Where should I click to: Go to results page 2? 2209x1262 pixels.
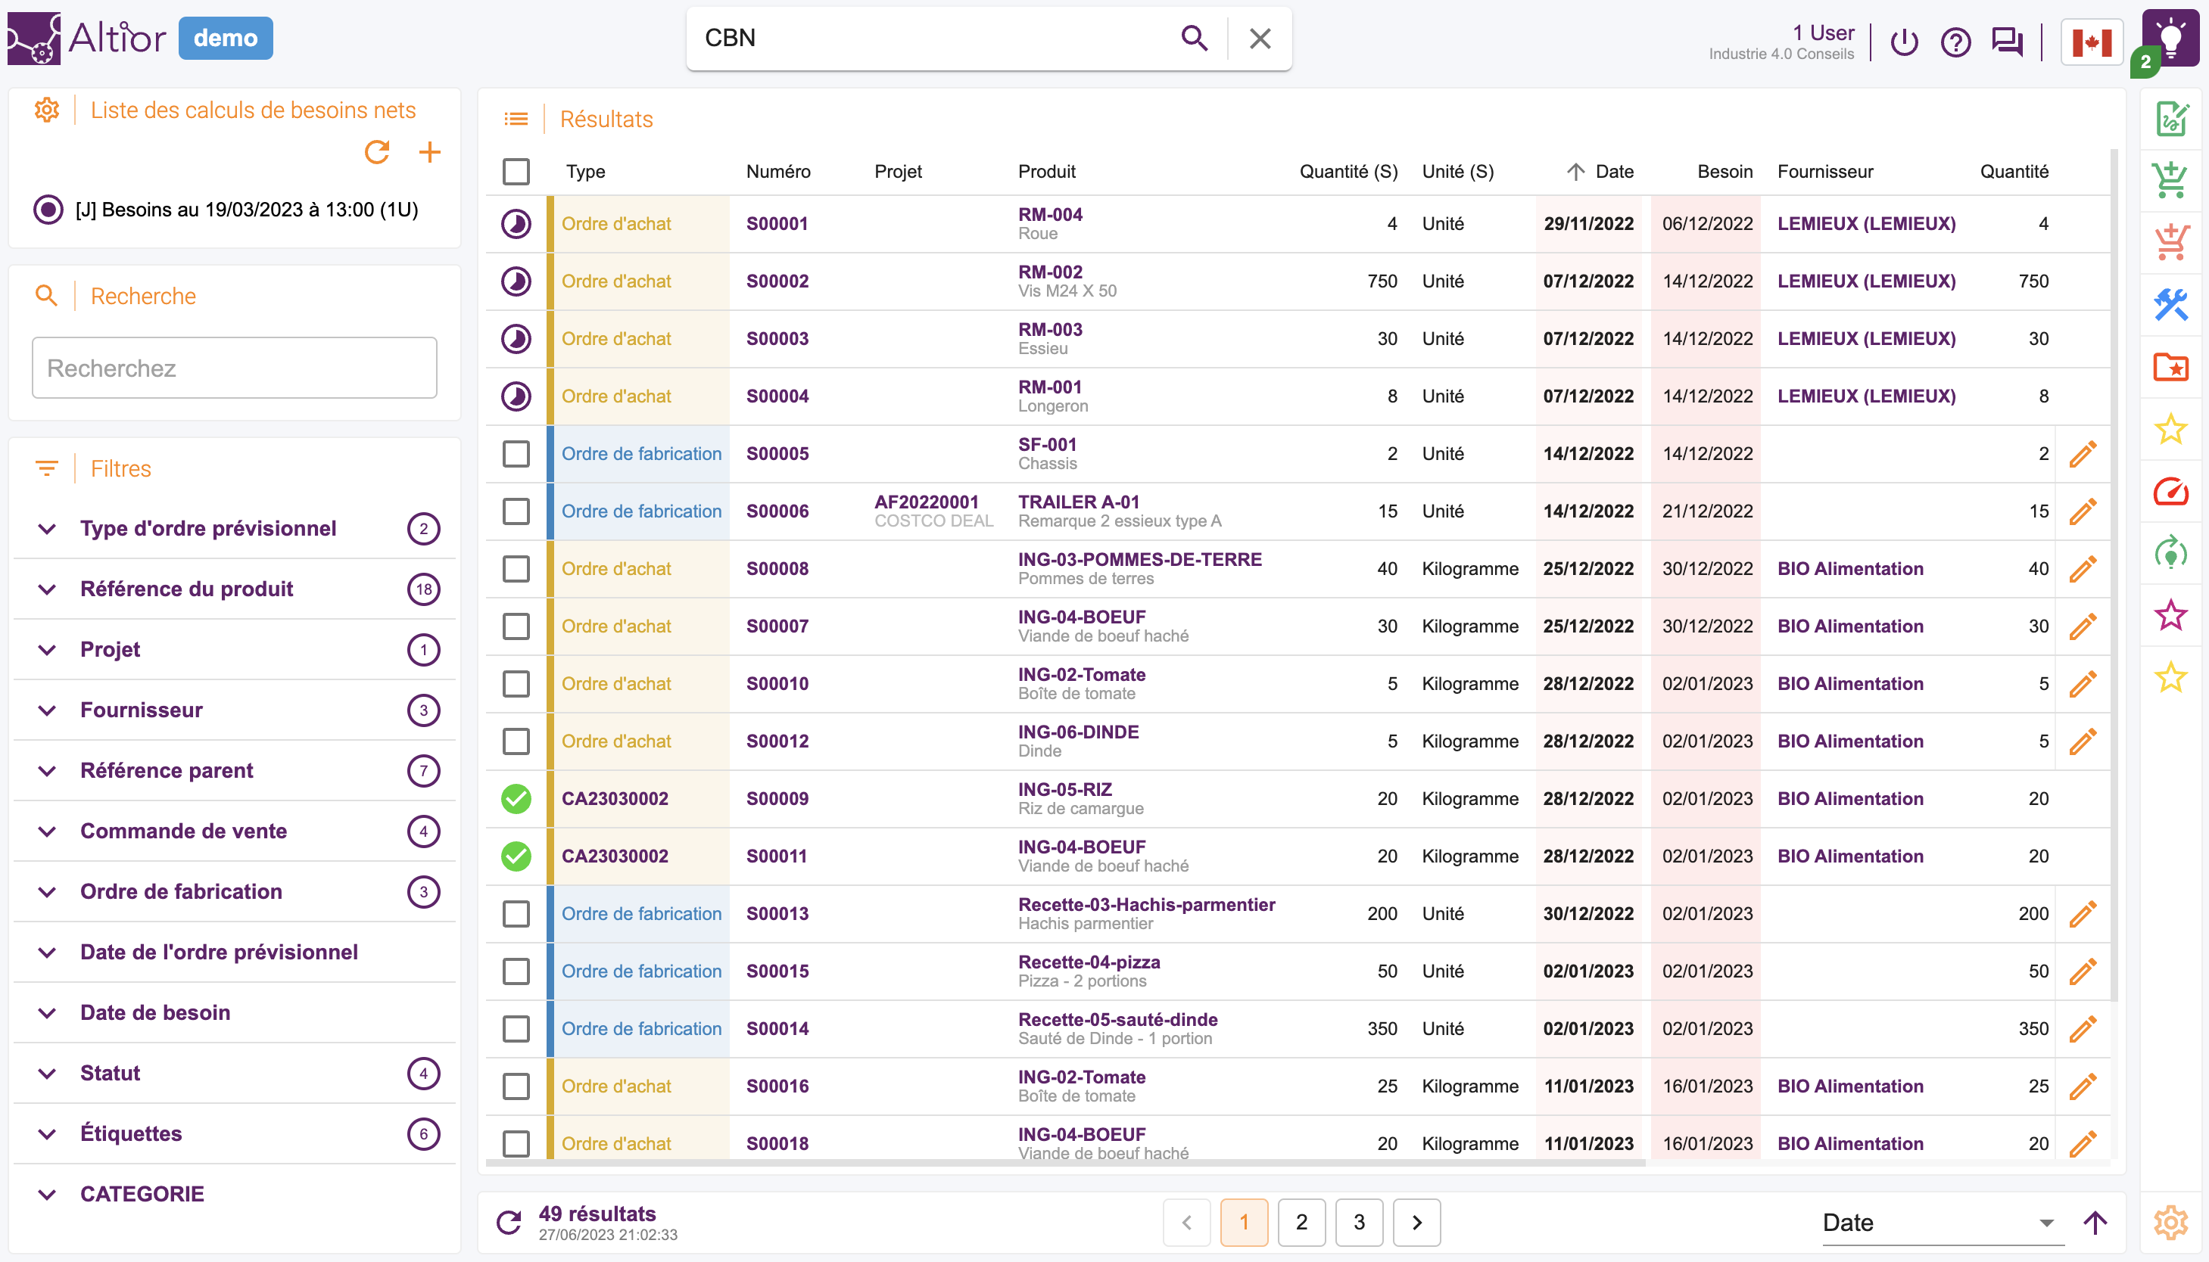(x=1301, y=1222)
